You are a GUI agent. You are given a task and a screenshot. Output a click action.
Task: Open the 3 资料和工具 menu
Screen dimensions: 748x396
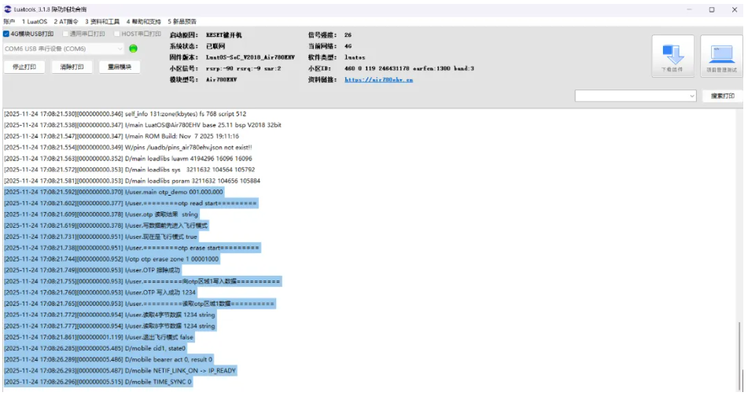(102, 21)
